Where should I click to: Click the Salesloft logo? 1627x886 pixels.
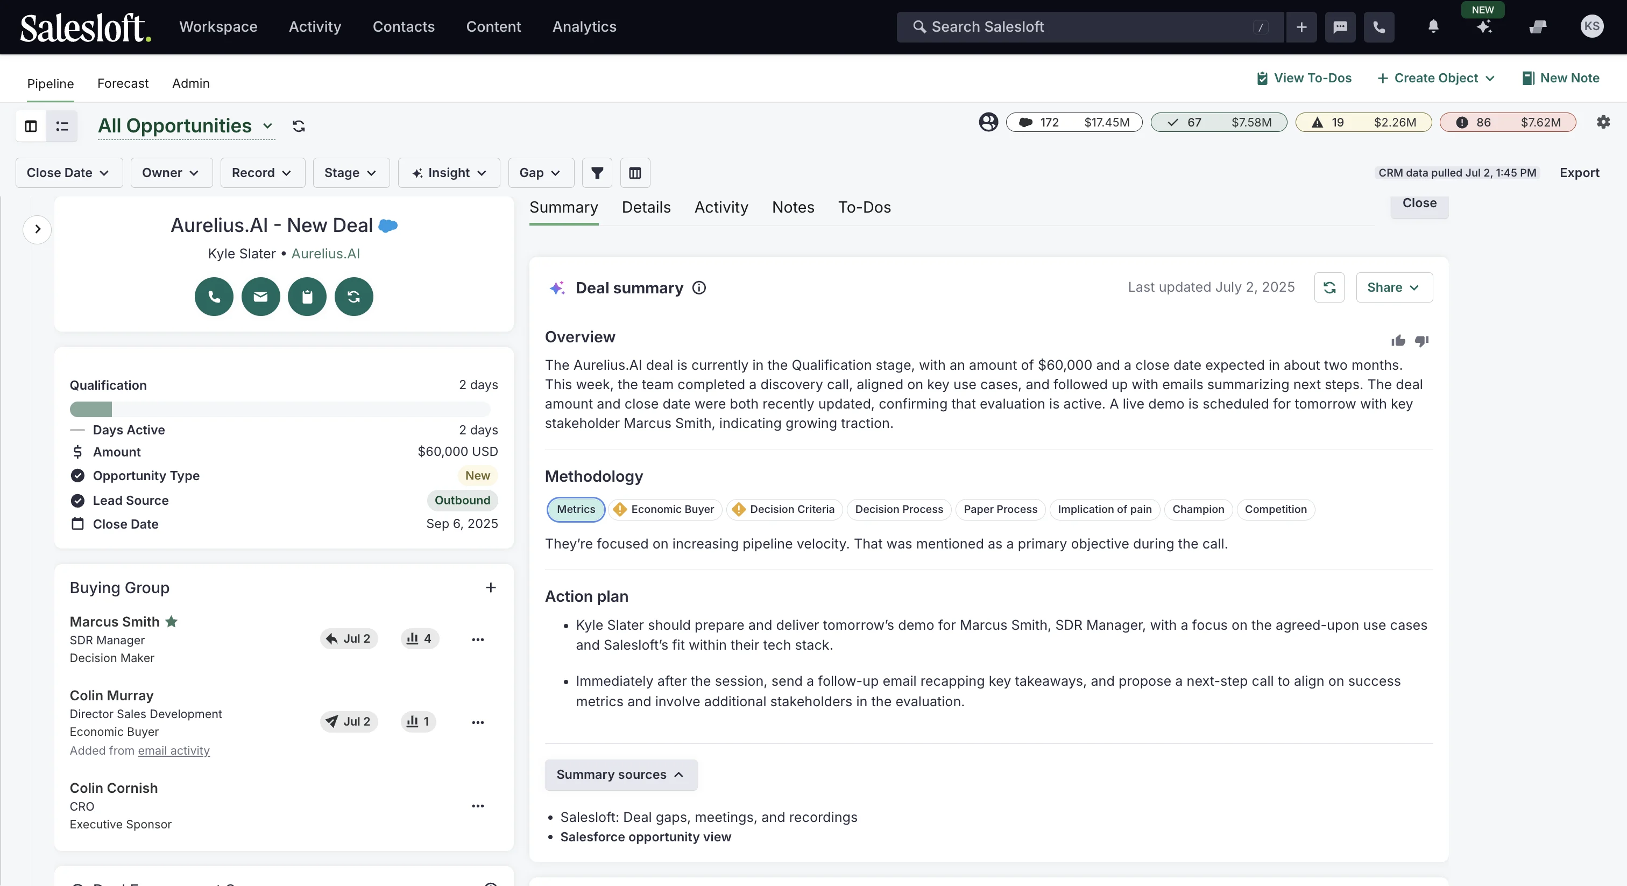coord(85,27)
